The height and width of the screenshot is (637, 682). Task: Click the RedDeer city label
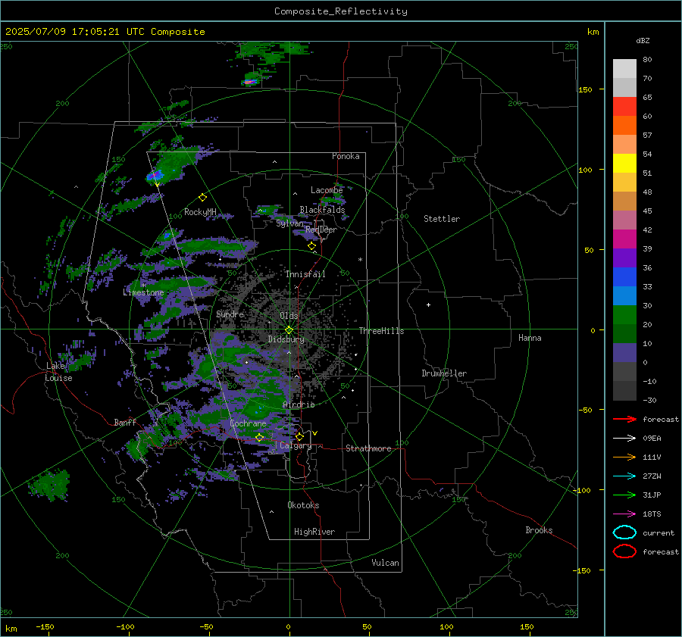[x=321, y=230]
